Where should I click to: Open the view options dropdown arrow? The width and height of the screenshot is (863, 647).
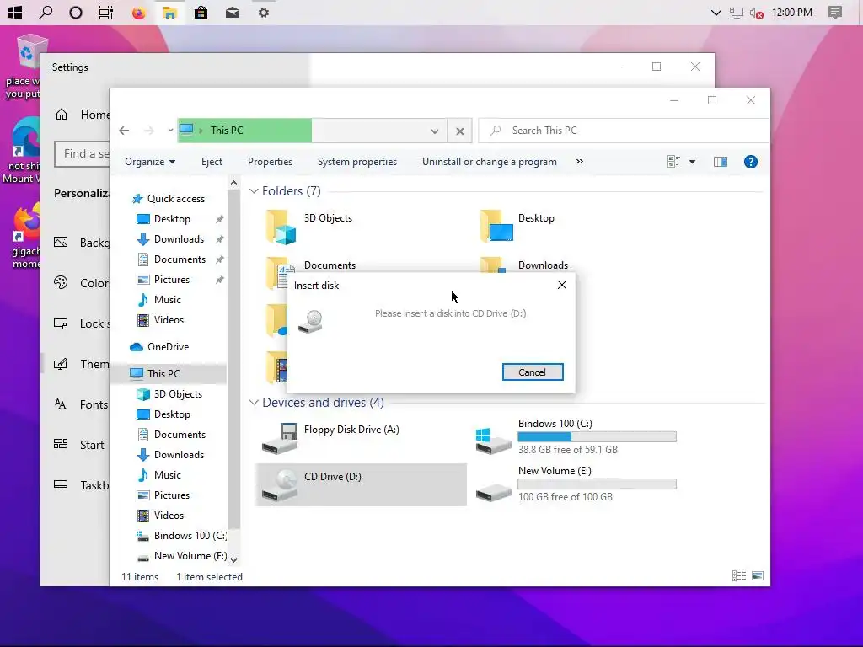[x=692, y=162]
